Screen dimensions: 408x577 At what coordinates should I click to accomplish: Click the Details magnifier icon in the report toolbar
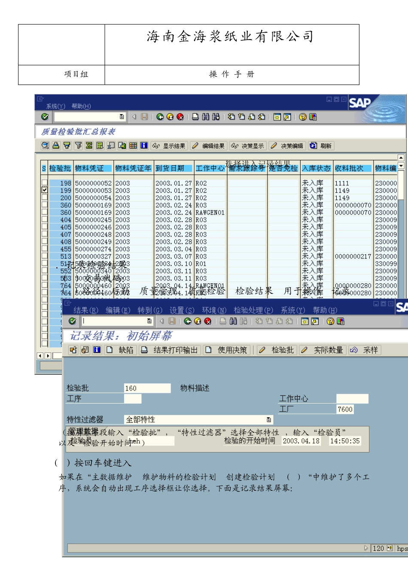45,146
